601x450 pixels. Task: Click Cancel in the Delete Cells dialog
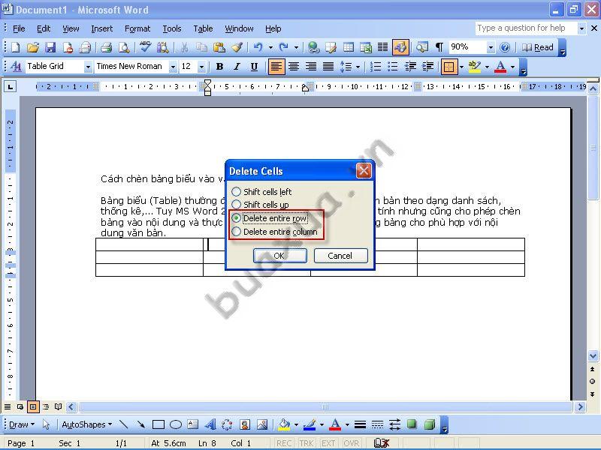(x=340, y=256)
